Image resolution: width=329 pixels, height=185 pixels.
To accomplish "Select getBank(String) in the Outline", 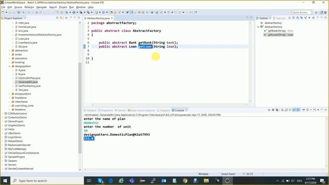I will tap(277, 31).
